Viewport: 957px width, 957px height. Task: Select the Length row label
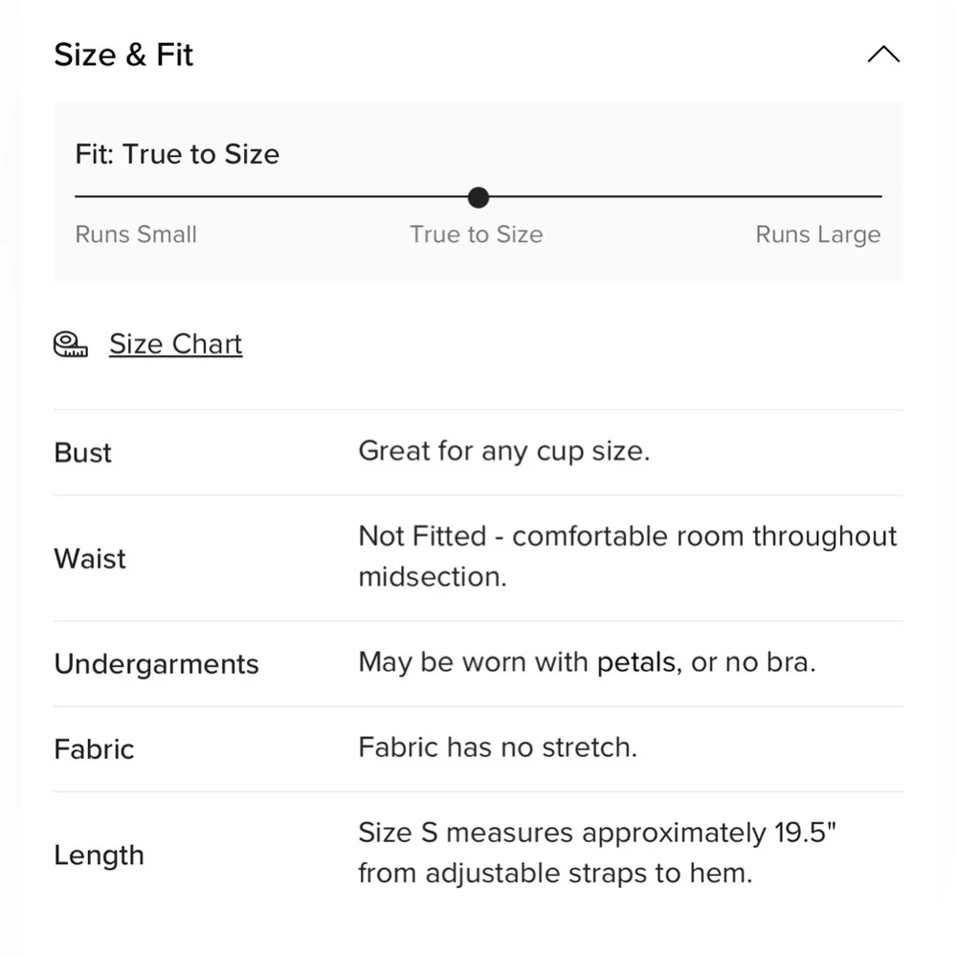(99, 855)
